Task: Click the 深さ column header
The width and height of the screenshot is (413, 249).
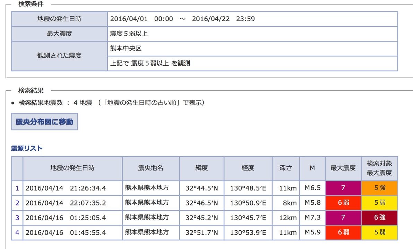Action: pos(286,168)
